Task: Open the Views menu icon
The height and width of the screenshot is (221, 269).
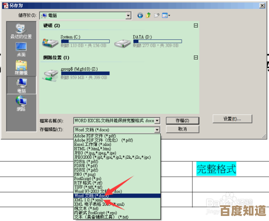Action: click(x=166, y=16)
